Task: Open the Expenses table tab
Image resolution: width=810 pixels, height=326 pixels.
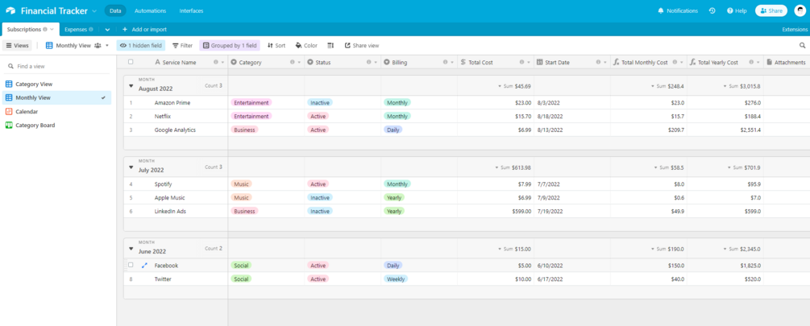Action: coord(78,30)
